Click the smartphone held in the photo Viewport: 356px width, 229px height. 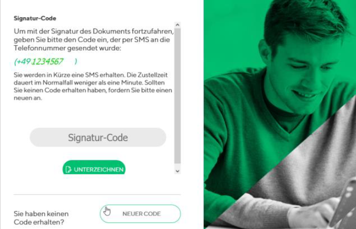click(x=345, y=203)
